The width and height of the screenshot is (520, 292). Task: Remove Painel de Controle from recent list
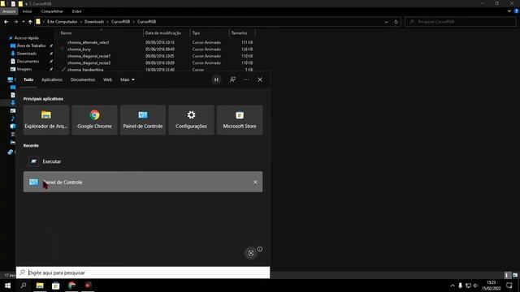255,182
